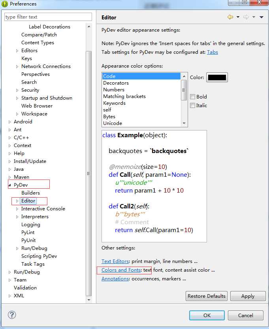Select Unicode in color options list

[141, 123]
